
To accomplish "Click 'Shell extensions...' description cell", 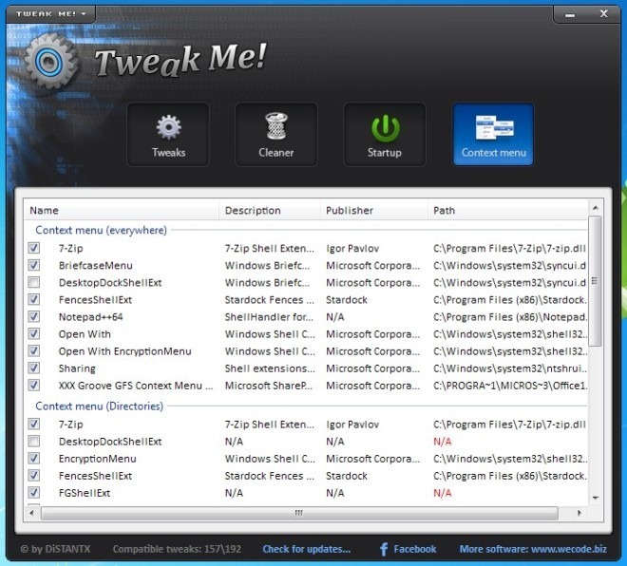I will point(270,368).
